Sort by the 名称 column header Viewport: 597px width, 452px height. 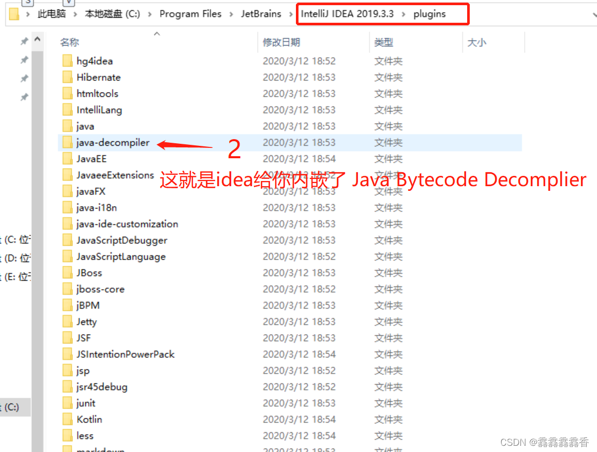point(70,42)
